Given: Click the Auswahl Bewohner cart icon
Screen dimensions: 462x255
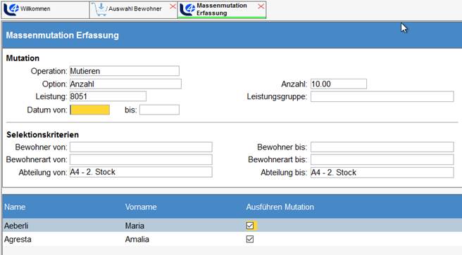Looking at the screenshot, I should point(99,9).
